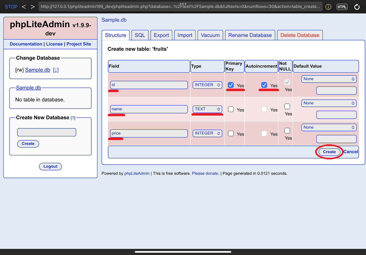Click the 'Not NULL' column header
366x255 pixels.
285,66
